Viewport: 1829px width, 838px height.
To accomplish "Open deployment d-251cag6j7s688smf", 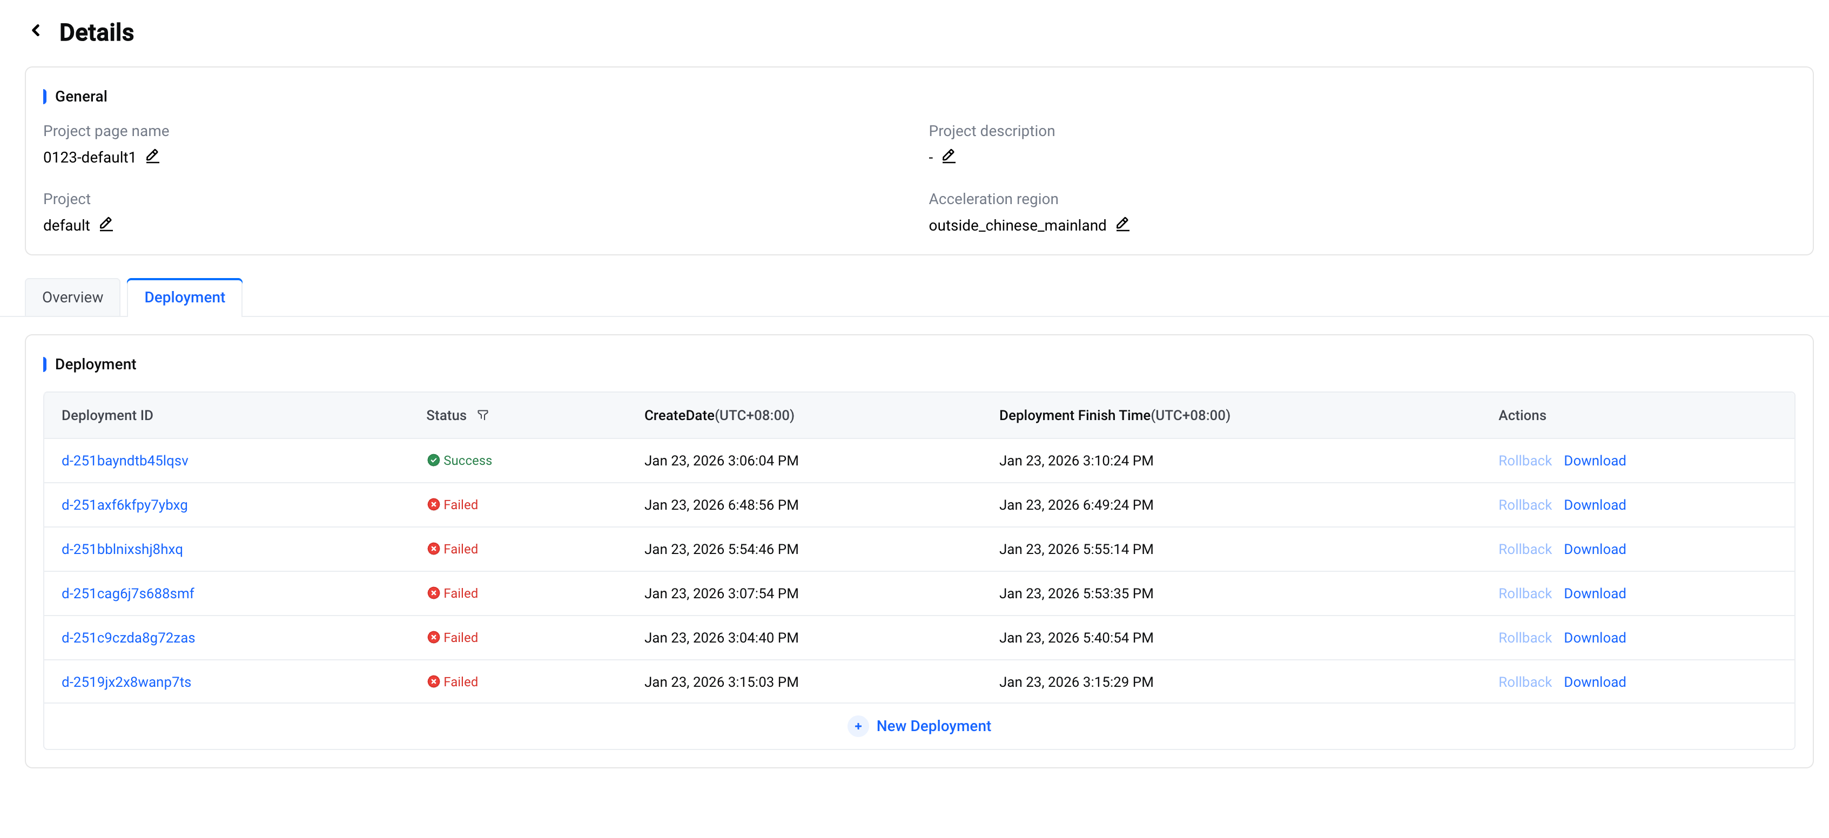I will click(x=128, y=593).
